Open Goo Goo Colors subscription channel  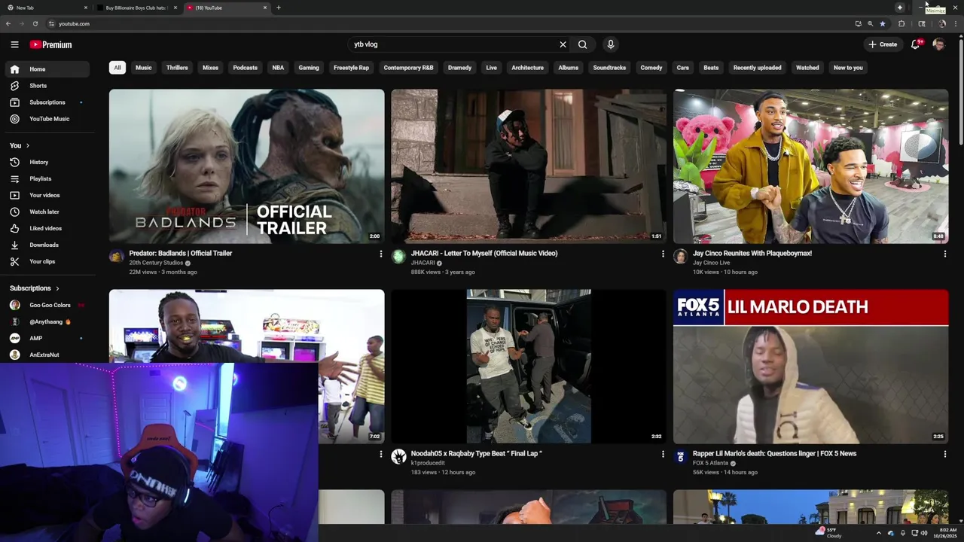[47, 305]
